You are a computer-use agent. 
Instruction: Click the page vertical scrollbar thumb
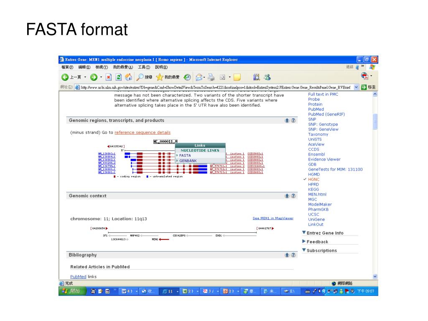pyautogui.click(x=375, y=122)
